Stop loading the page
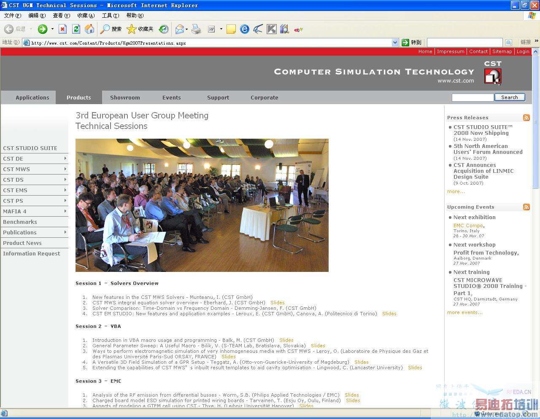The width and height of the screenshot is (540, 419). [63, 29]
